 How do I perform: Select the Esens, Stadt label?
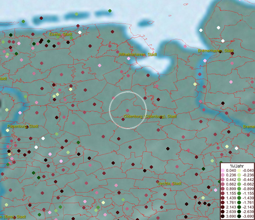(x=61, y=34)
